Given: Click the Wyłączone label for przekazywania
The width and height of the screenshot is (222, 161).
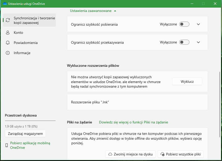Looking at the screenshot, I should pyautogui.click(x=168, y=42).
